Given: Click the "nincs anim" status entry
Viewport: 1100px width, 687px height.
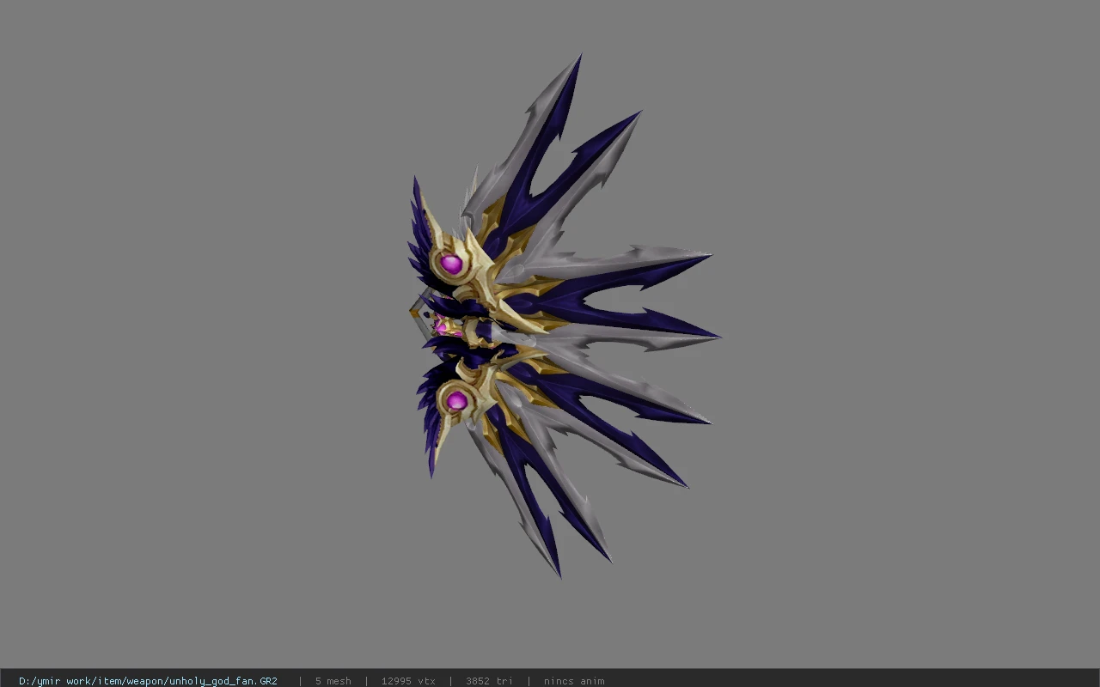Looking at the screenshot, I should point(574,681).
